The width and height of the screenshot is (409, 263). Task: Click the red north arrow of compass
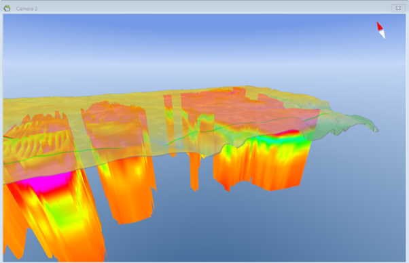pos(380,26)
